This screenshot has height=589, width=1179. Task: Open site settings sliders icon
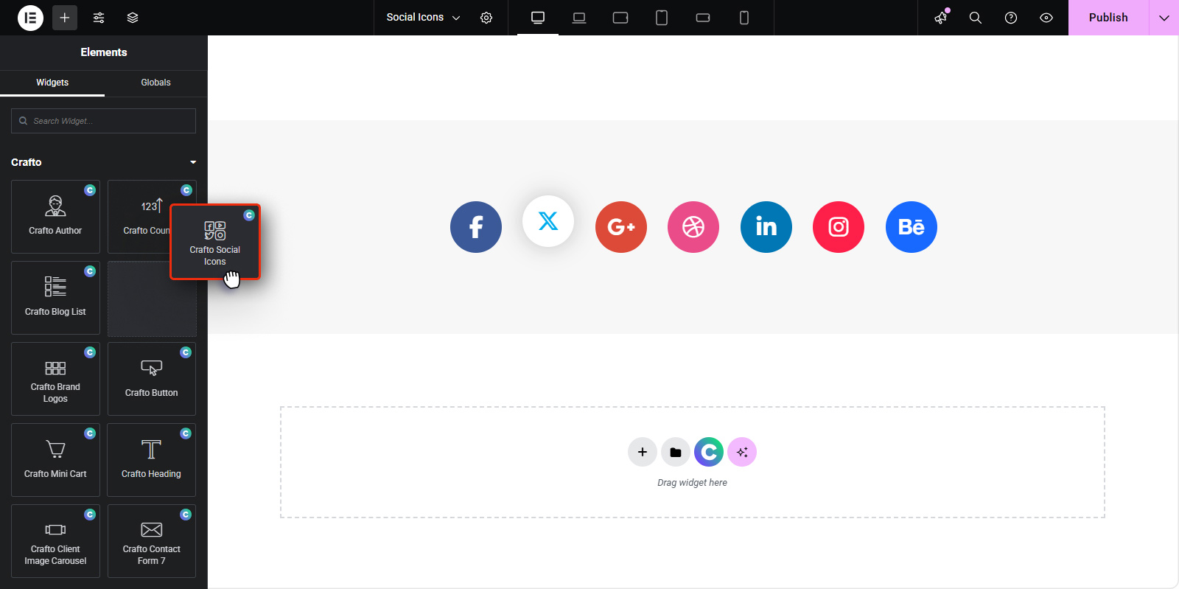(99, 18)
